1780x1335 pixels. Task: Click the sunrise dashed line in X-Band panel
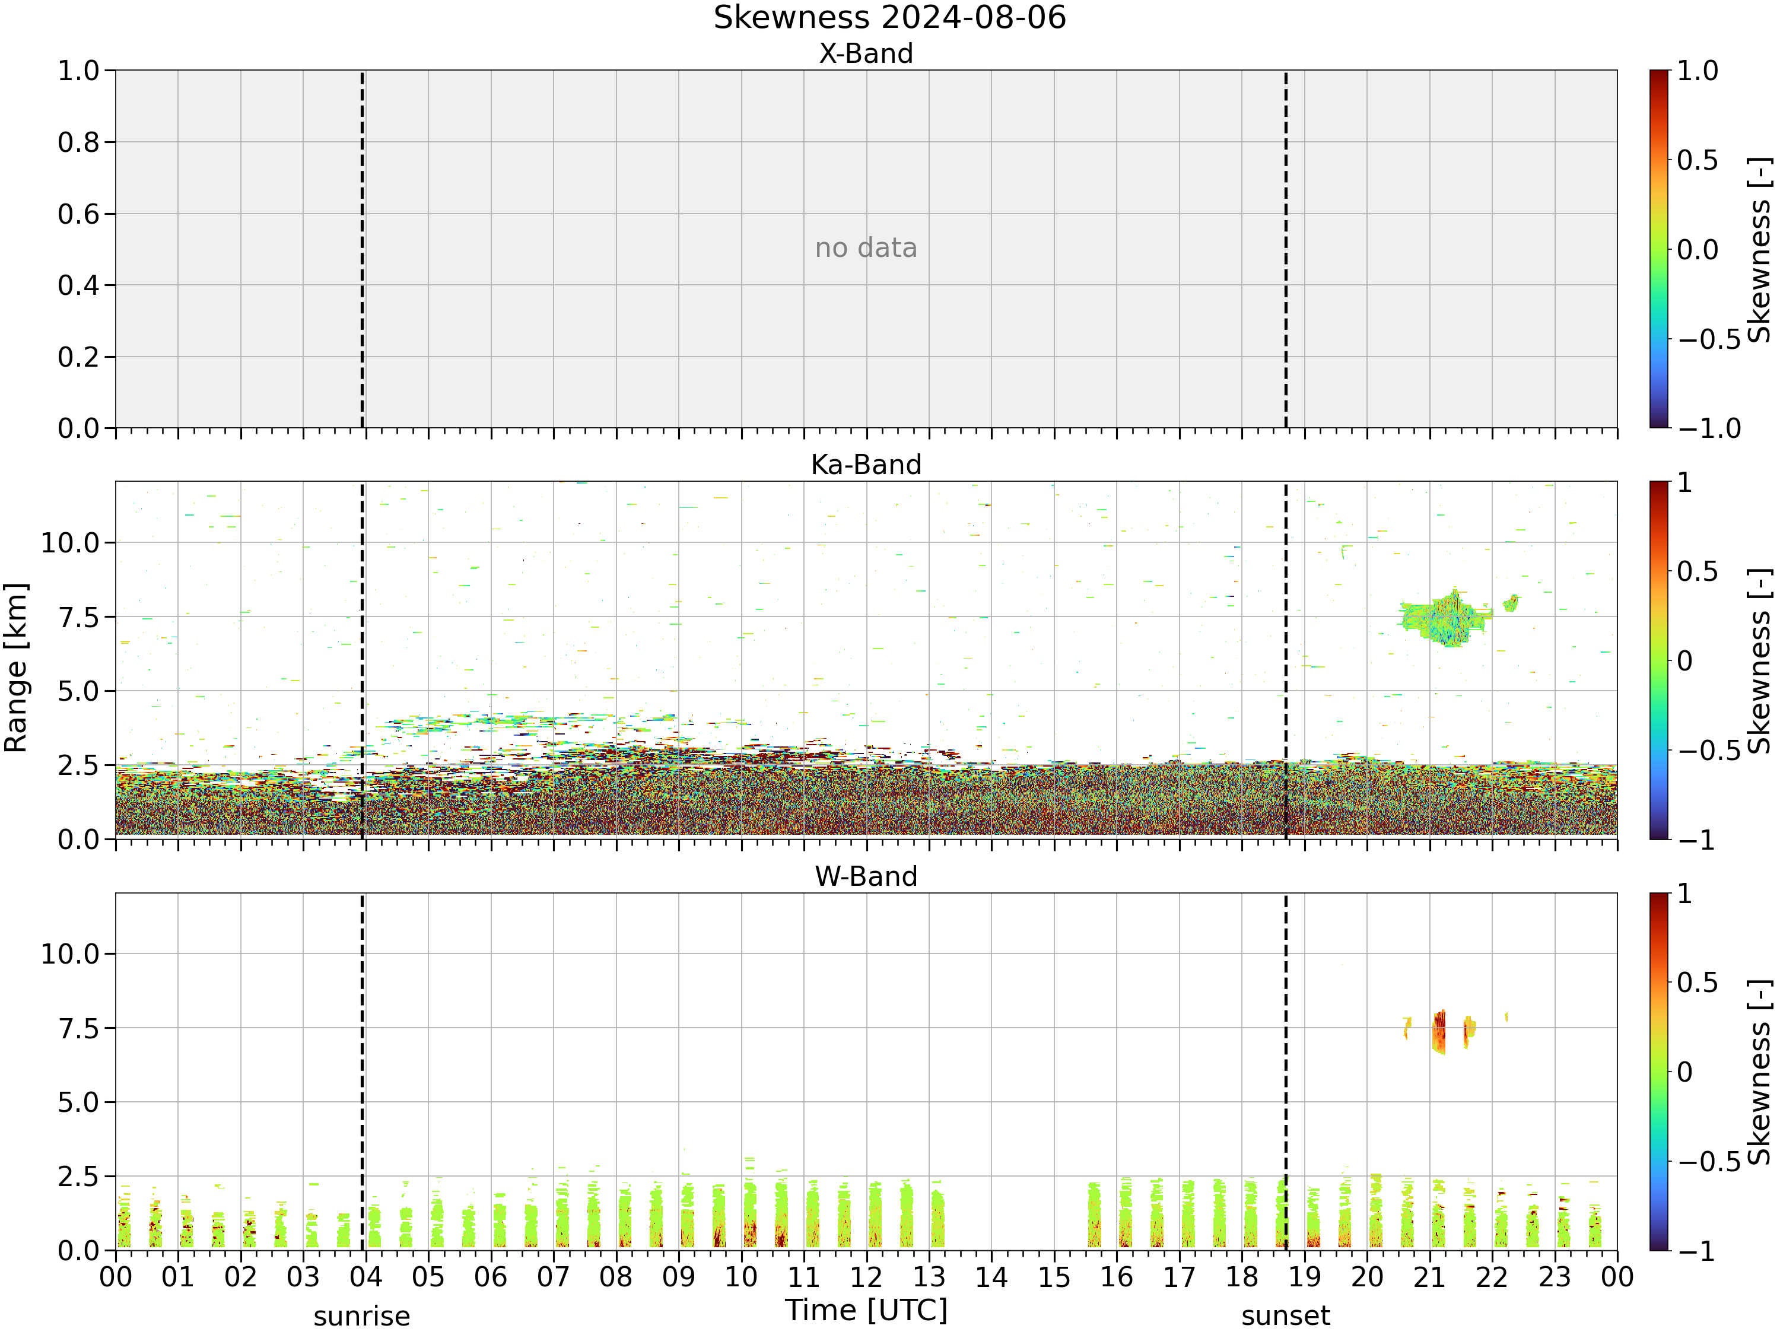[x=362, y=249]
